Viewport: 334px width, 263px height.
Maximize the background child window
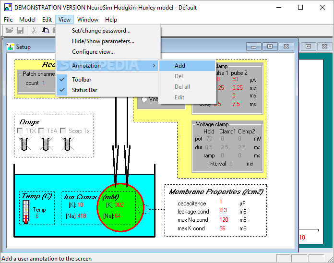pyautogui.click(x=308, y=47)
